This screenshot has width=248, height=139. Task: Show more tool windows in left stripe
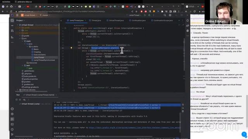(x=12, y=42)
